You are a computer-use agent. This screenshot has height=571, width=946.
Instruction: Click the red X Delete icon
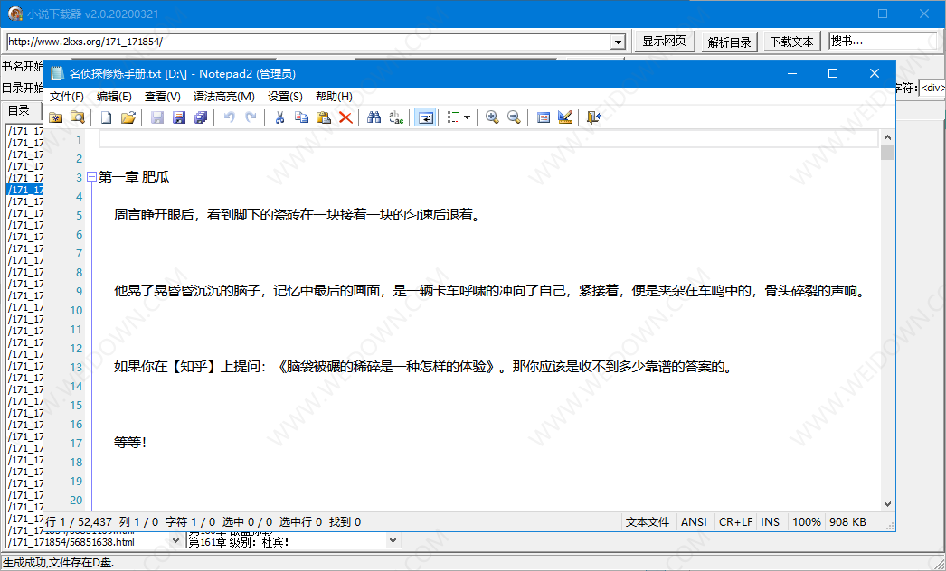(345, 117)
